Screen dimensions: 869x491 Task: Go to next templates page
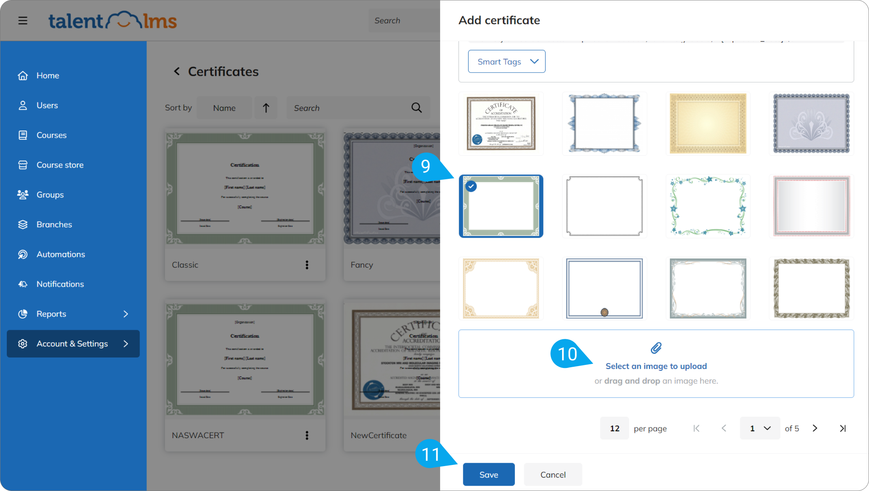click(815, 428)
